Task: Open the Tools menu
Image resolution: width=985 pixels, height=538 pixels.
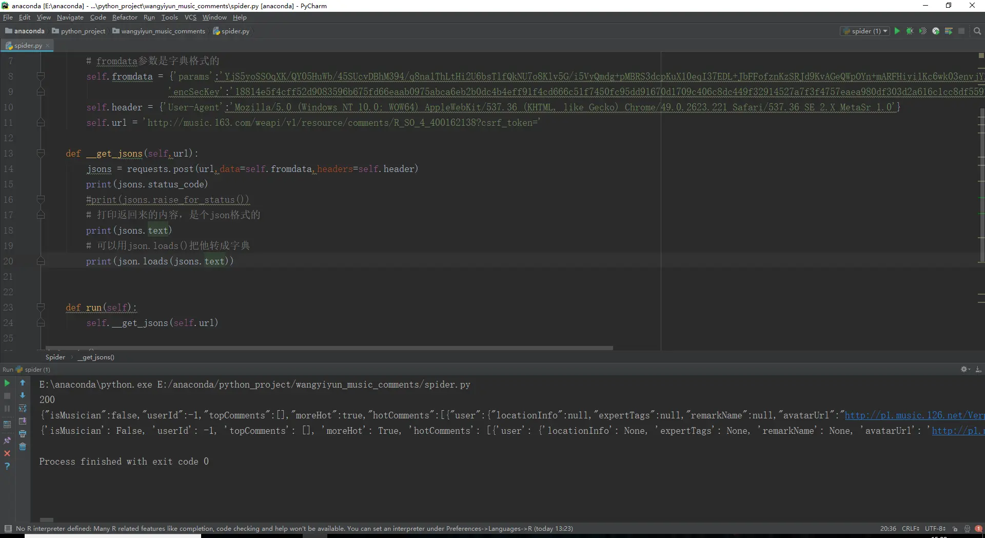Action: [169, 17]
